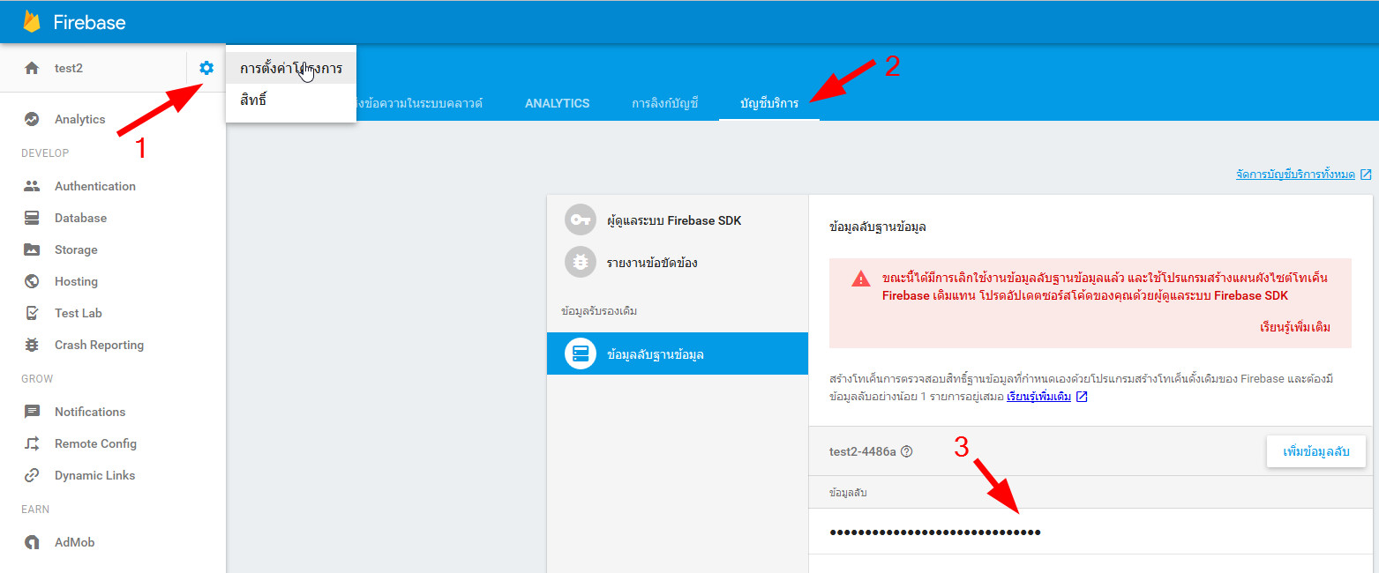The image size is (1379, 573).
Task: Click the help icon beside test2-4486a
Action: [x=907, y=451]
